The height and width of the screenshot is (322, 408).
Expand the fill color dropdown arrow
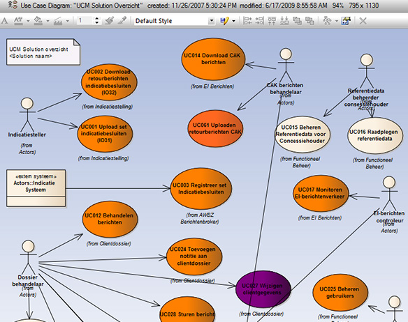click(x=48, y=21)
